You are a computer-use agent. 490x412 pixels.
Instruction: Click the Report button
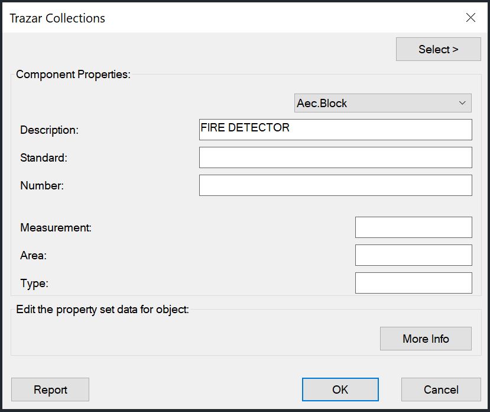pyautogui.click(x=50, y=390)
